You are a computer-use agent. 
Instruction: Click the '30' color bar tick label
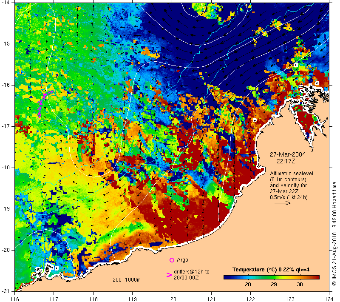(x=300, y=285)
